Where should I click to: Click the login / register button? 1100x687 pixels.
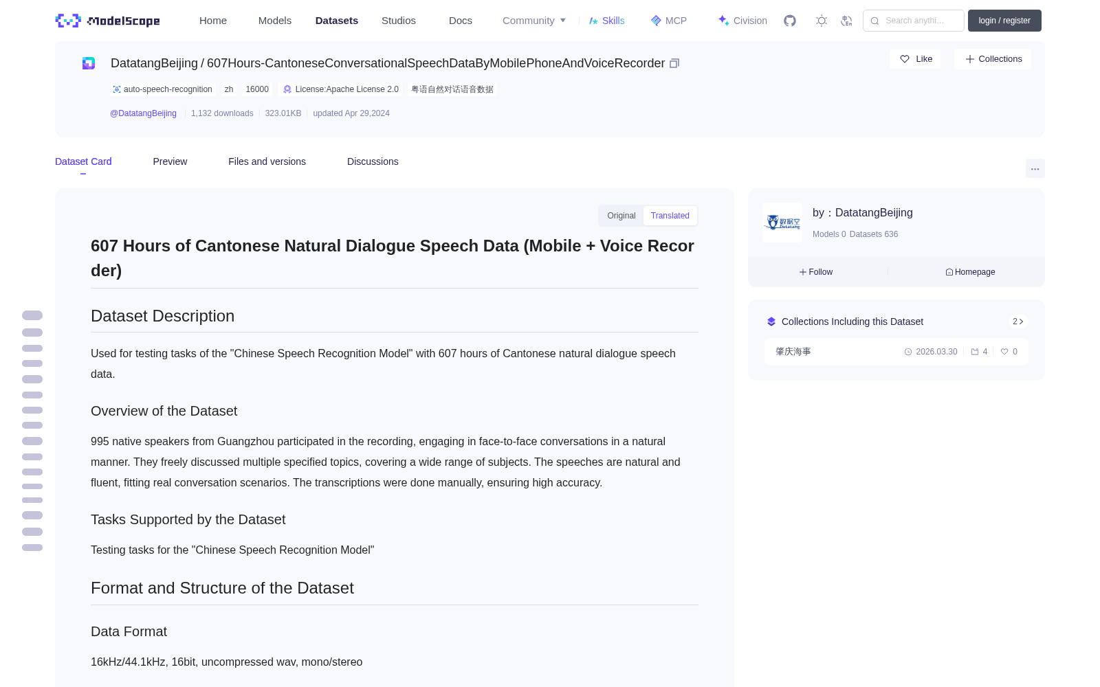pyautogui.click(x=1004, y=21)
